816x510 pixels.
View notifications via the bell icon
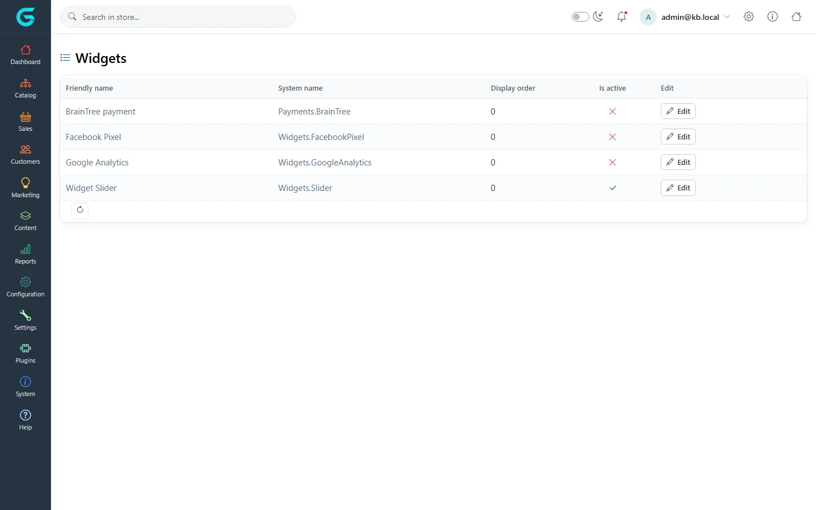coord(622,17)
